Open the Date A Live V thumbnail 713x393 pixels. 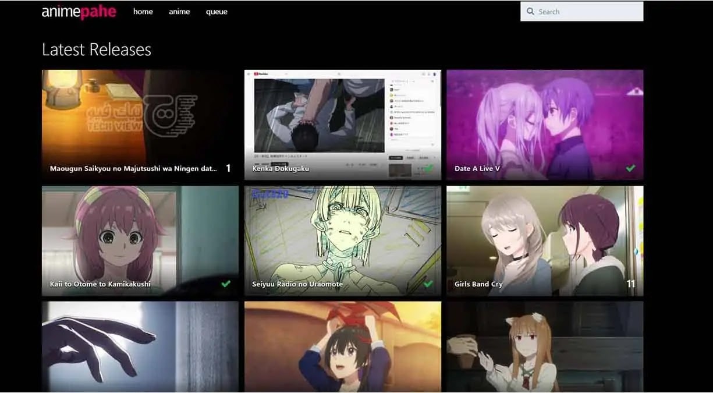pyautogui.click(x=545, y=125)
